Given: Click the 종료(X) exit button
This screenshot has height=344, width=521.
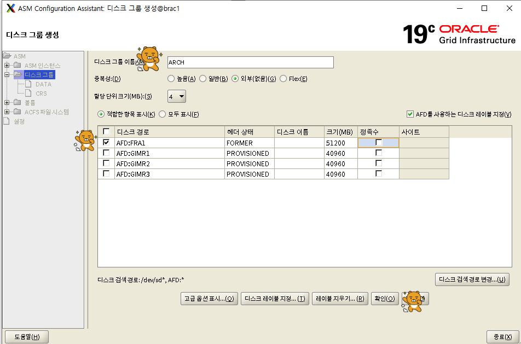Looking at the screenshot, I should pos(503,337).
